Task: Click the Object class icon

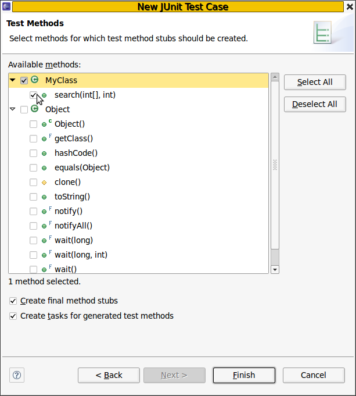Action: tap(35, 109)
